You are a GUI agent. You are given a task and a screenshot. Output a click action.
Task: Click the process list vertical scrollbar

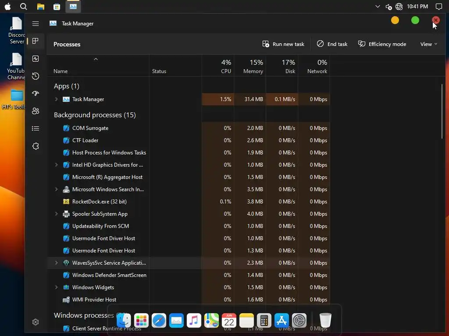pos(442,112)
